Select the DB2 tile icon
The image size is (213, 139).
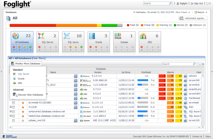tap(143, 36)
